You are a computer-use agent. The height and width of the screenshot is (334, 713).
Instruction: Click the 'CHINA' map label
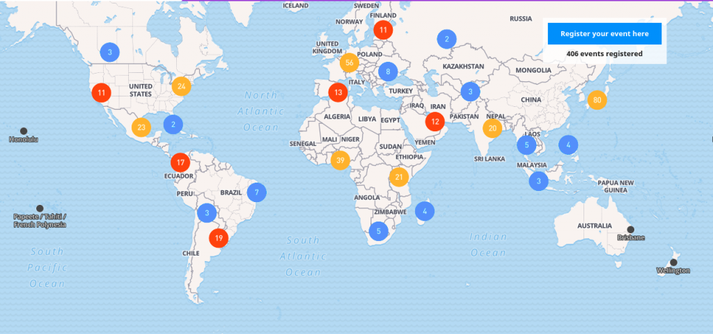coord(531,100)
